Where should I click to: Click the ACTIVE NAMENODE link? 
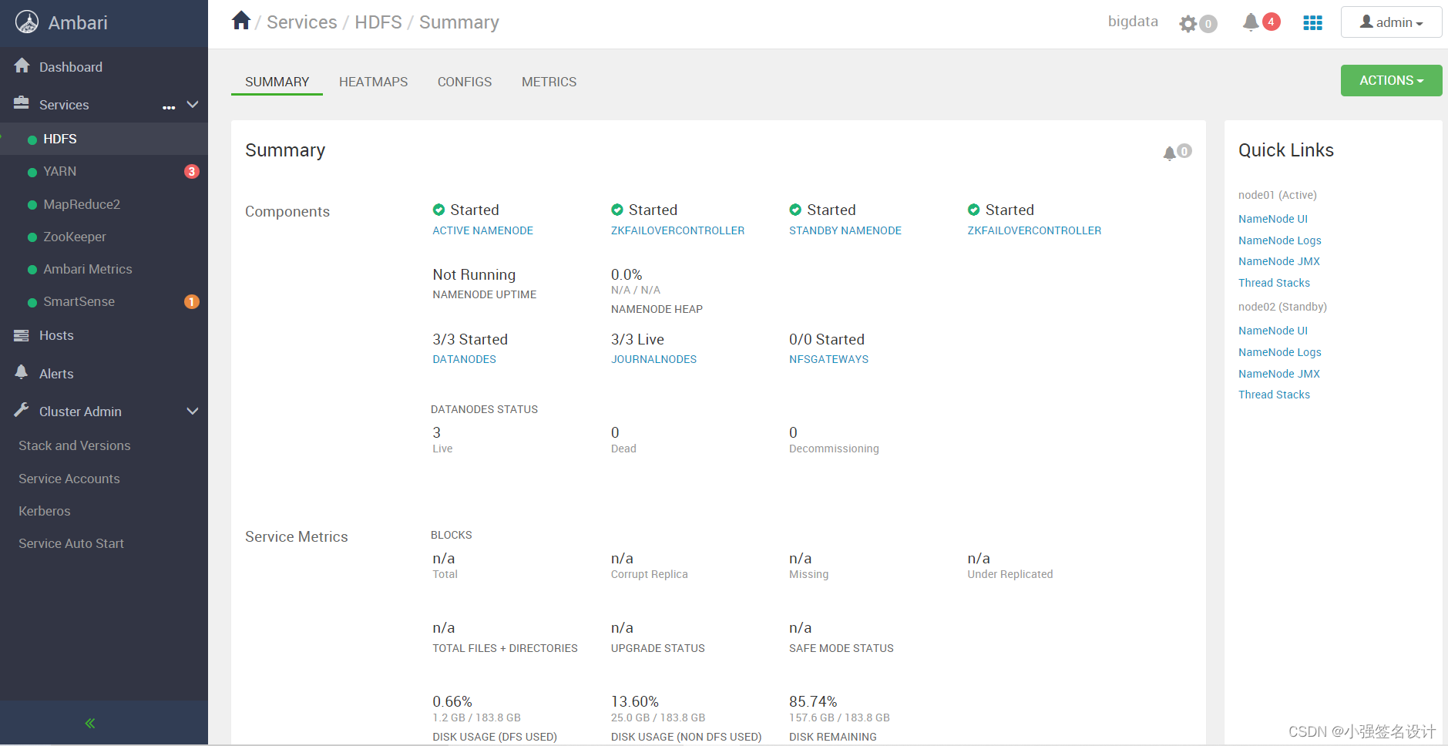482,230
